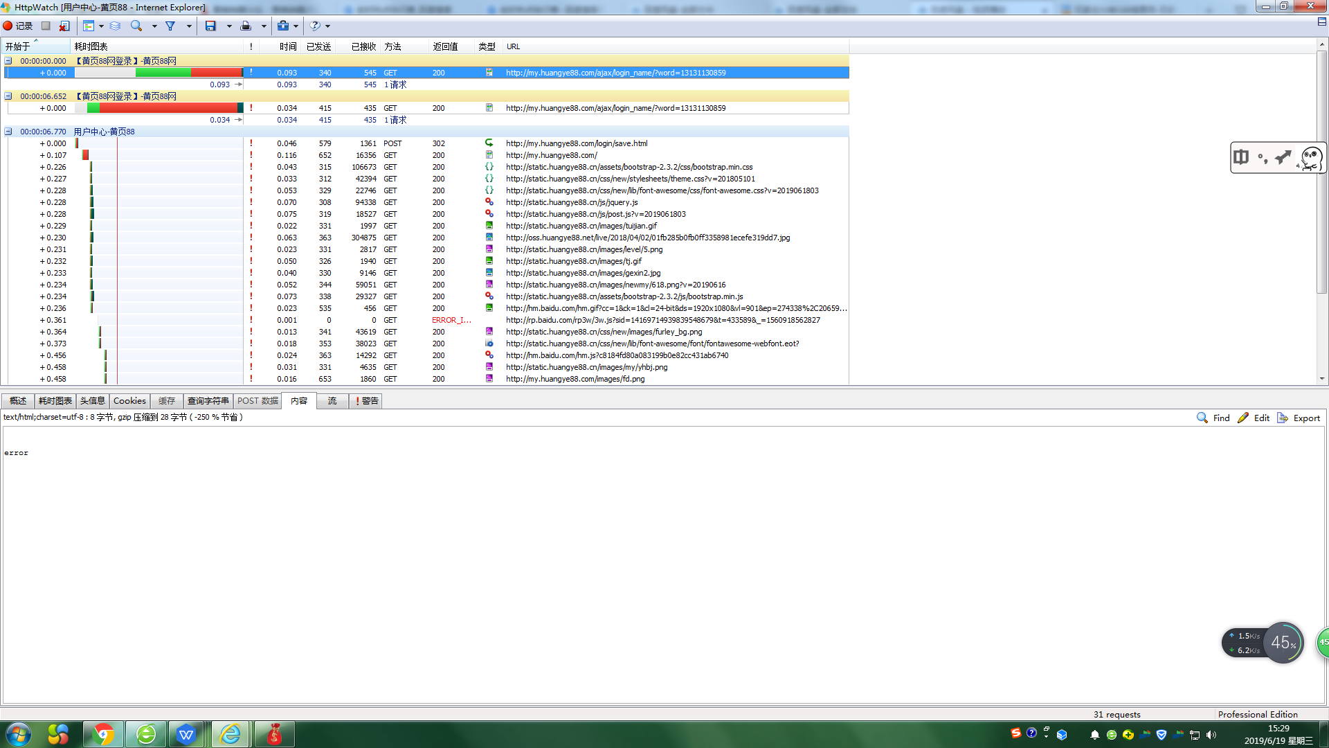
Task: Switch to the Cookies tab
Action: tap(129, 401)
